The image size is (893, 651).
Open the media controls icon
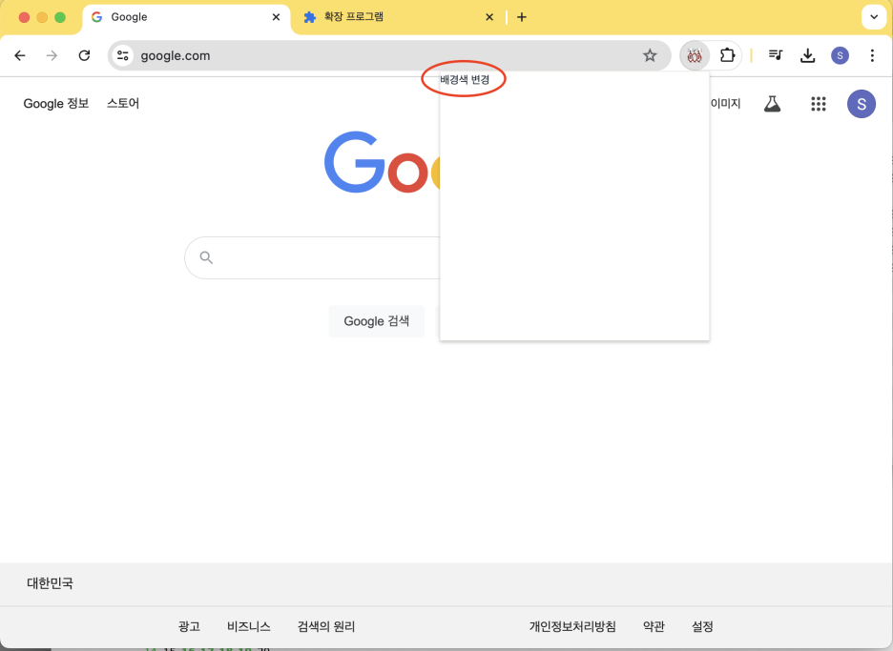[x=776, y=55]
